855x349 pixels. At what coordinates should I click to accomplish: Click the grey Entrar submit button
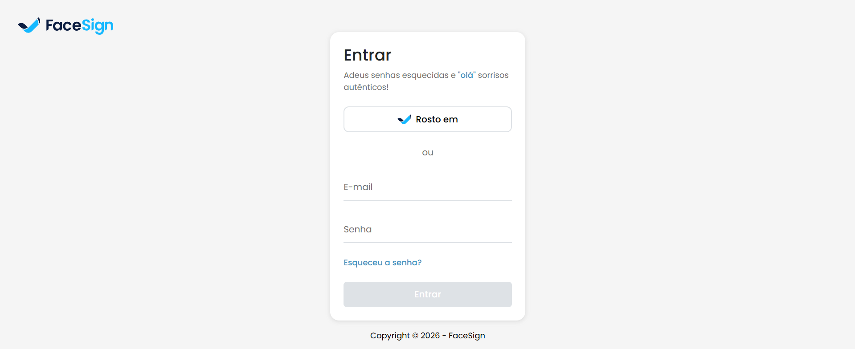(427, 294)
